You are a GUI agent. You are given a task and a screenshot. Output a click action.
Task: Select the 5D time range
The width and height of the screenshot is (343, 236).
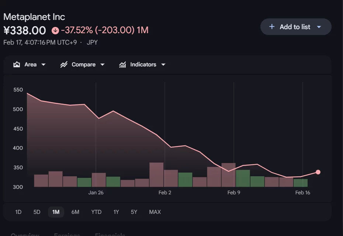click(37, 212)
